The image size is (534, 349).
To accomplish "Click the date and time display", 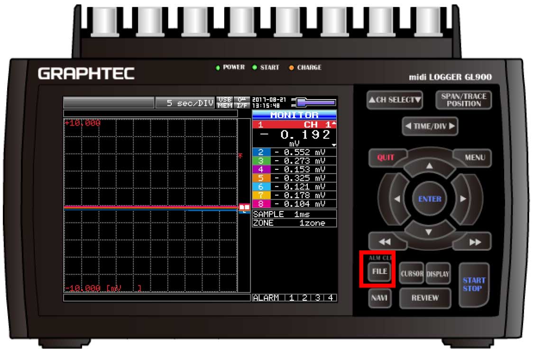I will 269,102.
